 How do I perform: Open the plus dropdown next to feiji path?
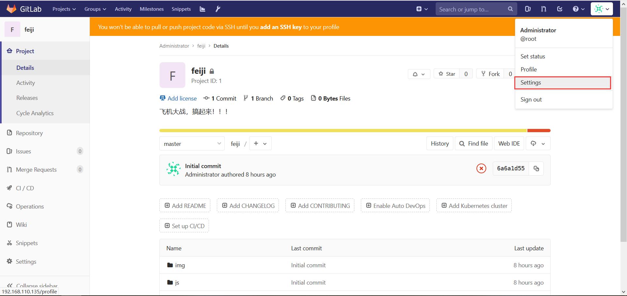[x=260, y=144]
